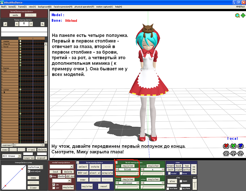Click the load button in model manipulation
The height and width of the screenshot is (191, 246).
(x=55, y=172)
